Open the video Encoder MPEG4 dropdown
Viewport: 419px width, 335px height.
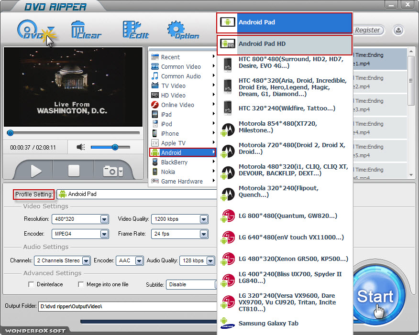coord(80,234)
